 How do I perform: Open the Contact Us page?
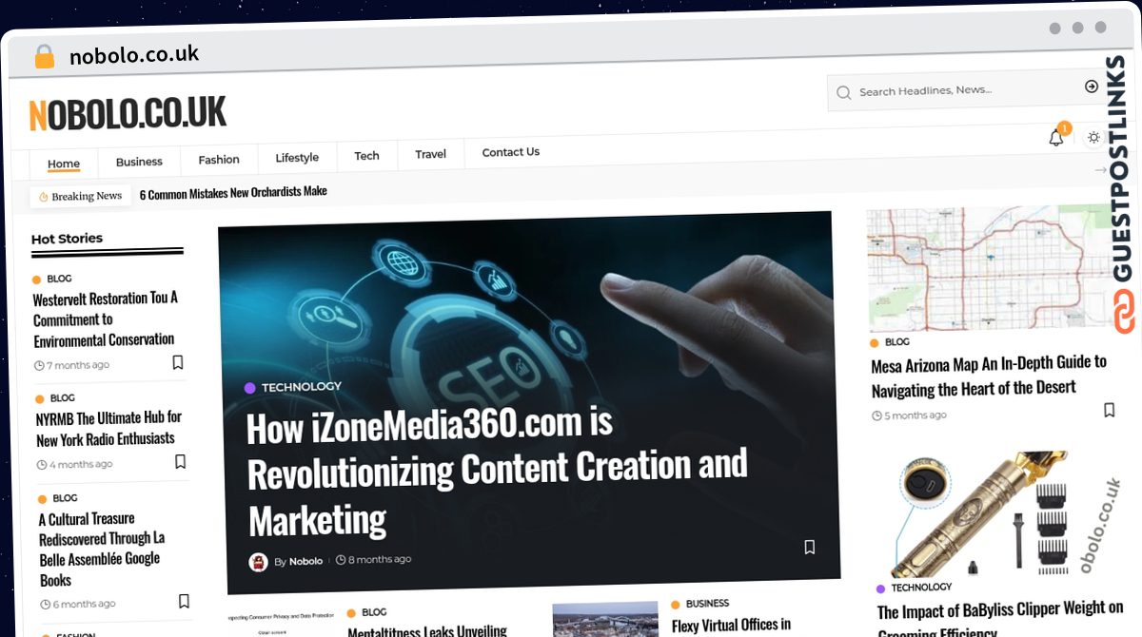tap(510, 152)
